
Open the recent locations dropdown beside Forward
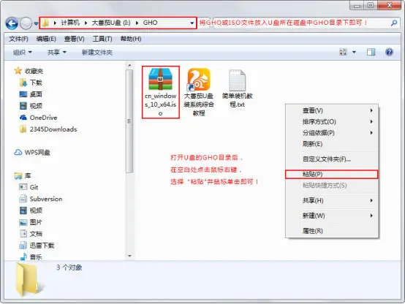tap(36, 23)
